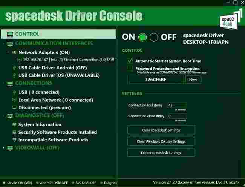Minimize the spacedesk window
245x187 pixels.
228,2
